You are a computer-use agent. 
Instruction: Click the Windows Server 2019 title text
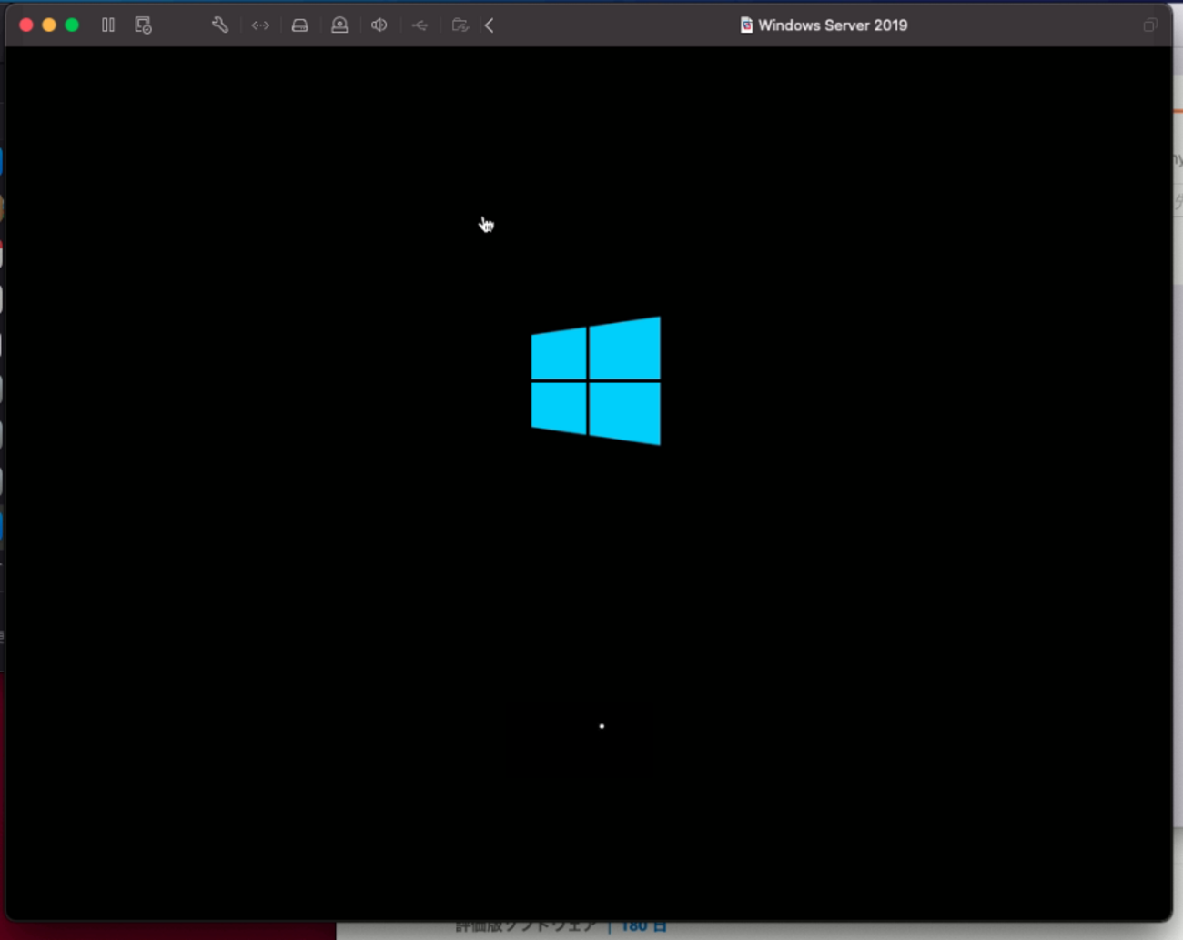832,25
